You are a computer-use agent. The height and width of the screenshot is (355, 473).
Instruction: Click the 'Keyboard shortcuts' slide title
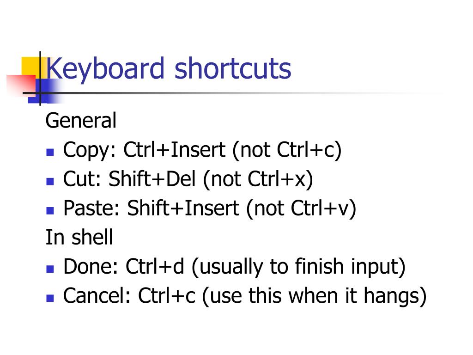point(168,69)
